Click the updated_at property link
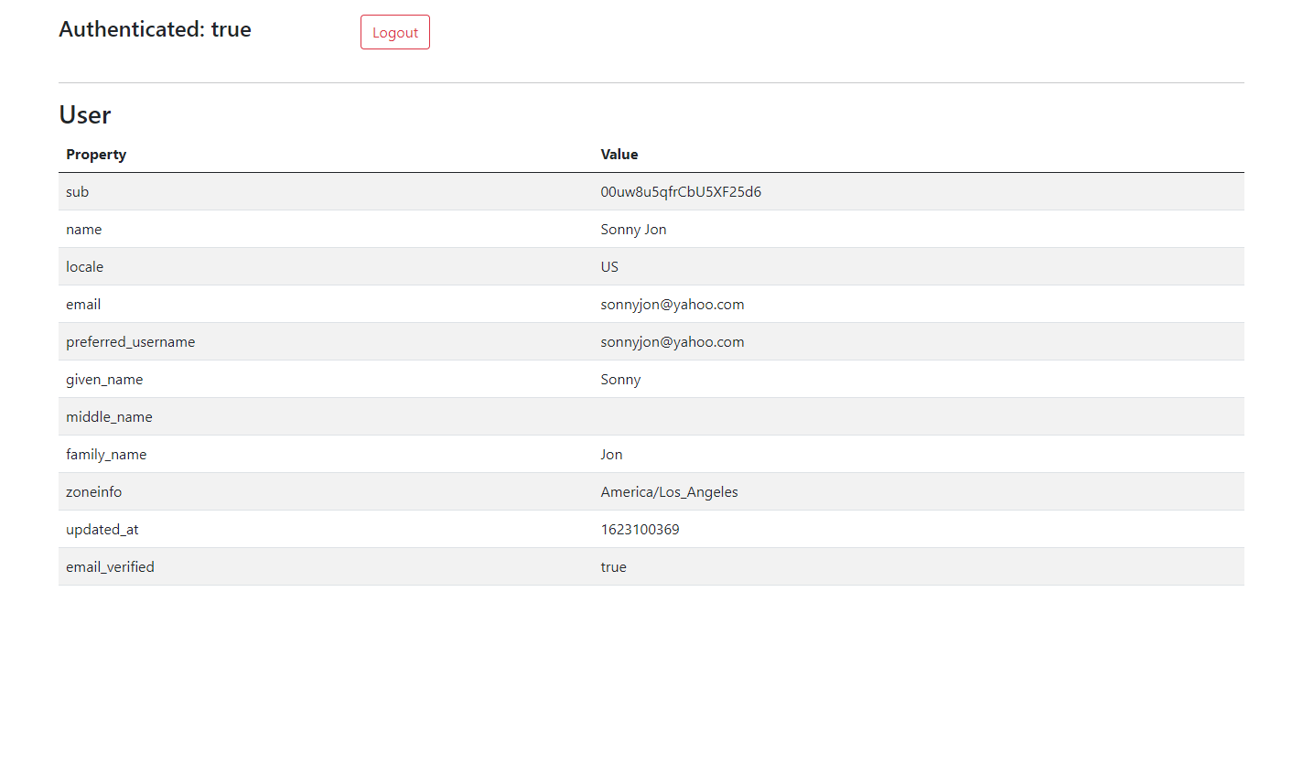The width and height of the screenshot is (1292, 764). (102, 529)
